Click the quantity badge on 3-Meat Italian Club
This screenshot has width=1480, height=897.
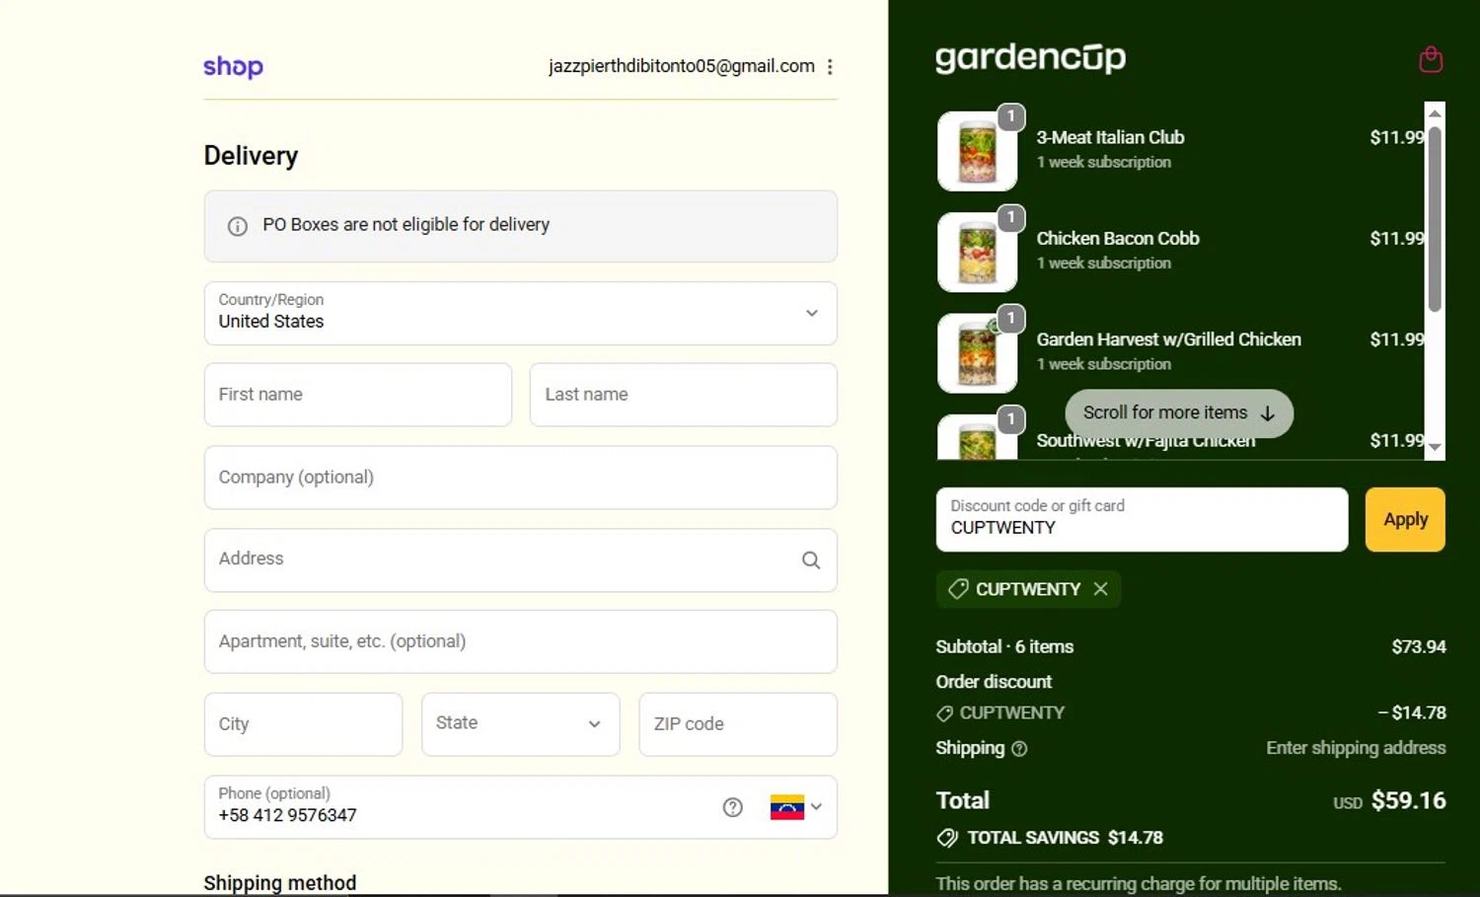pyautogui.click(x=1011, y=116)
